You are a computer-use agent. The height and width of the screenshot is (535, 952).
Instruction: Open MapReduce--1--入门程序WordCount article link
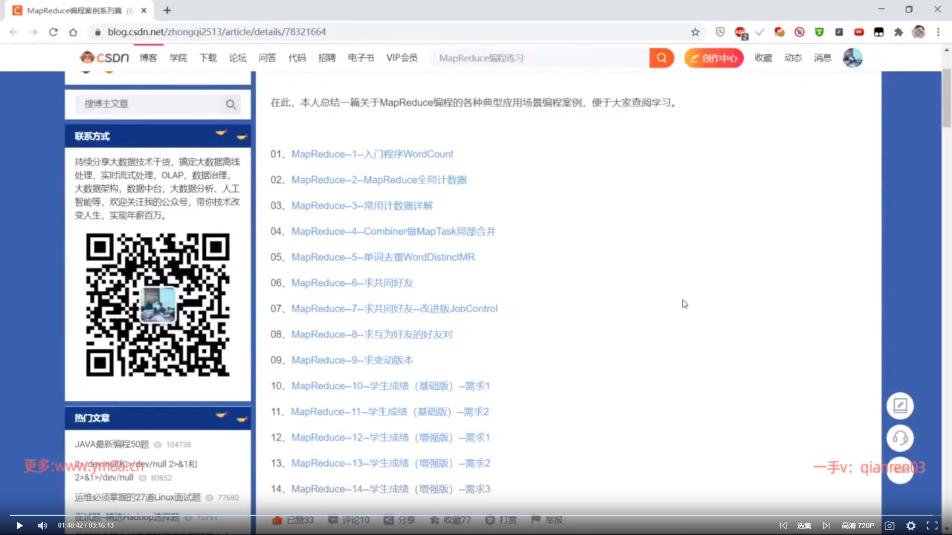(372, 154)
